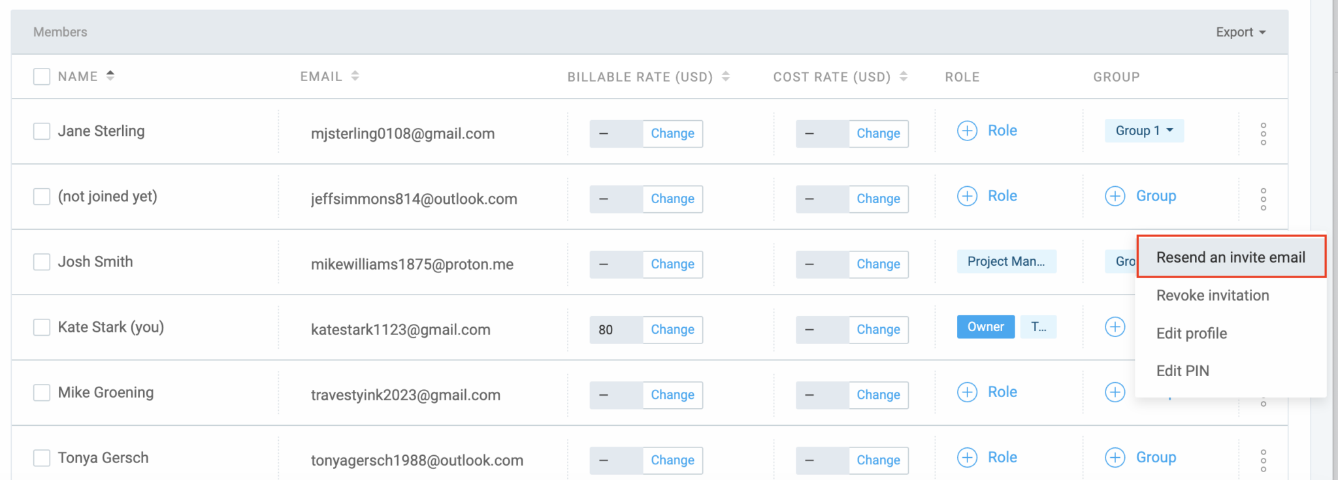Viewport: 1338px width, 480px height.
Task: Add group for Tonya Gersch via plus icon
Action: pyautogui.click(x=1115, y=457)
